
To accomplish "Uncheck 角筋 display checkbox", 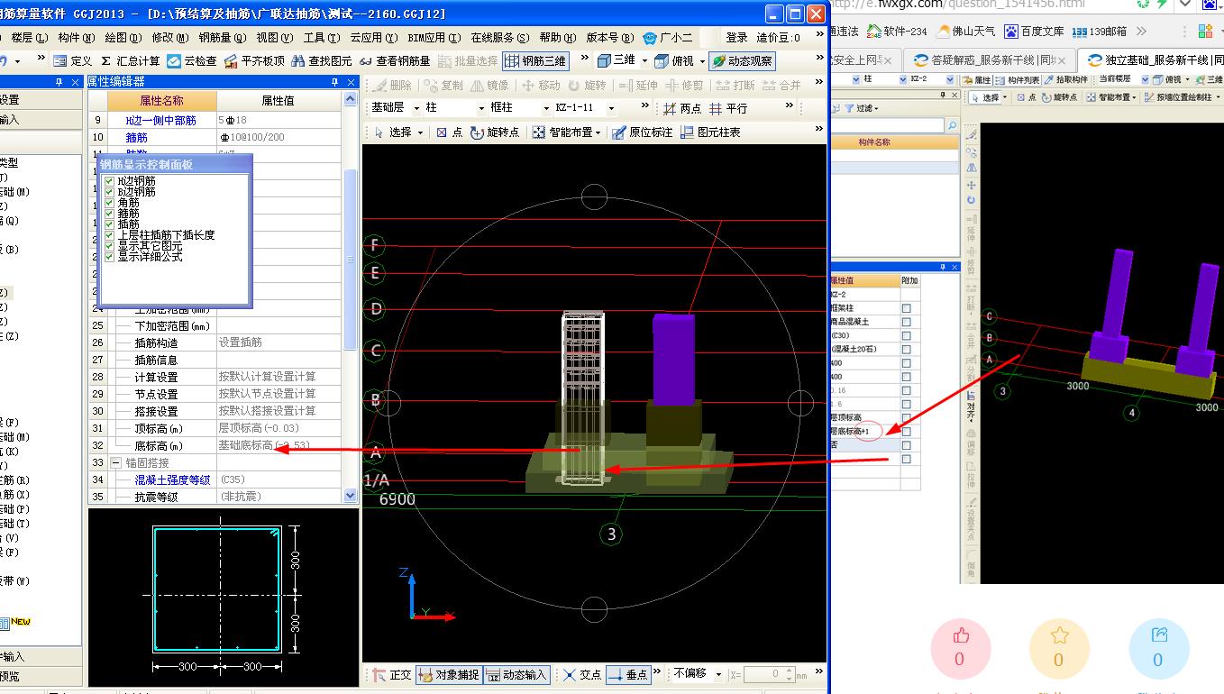I will coord(109,203).
